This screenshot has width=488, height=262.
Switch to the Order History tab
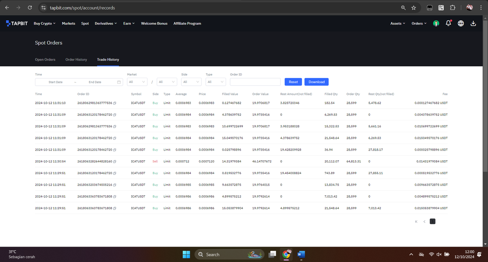coord(76,59)
